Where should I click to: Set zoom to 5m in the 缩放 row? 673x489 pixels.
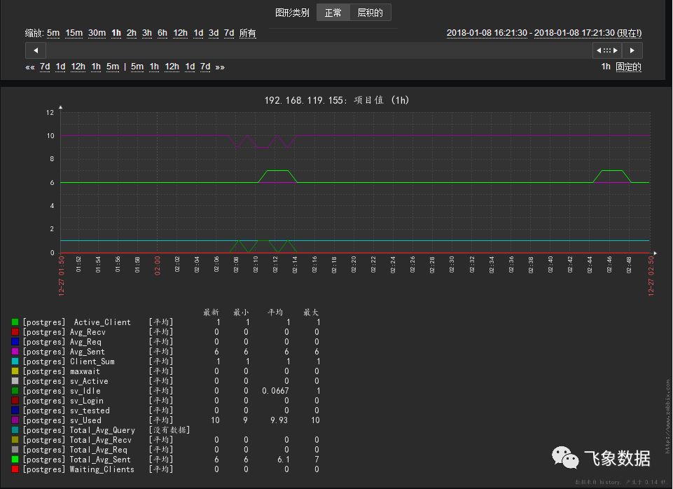53,33
